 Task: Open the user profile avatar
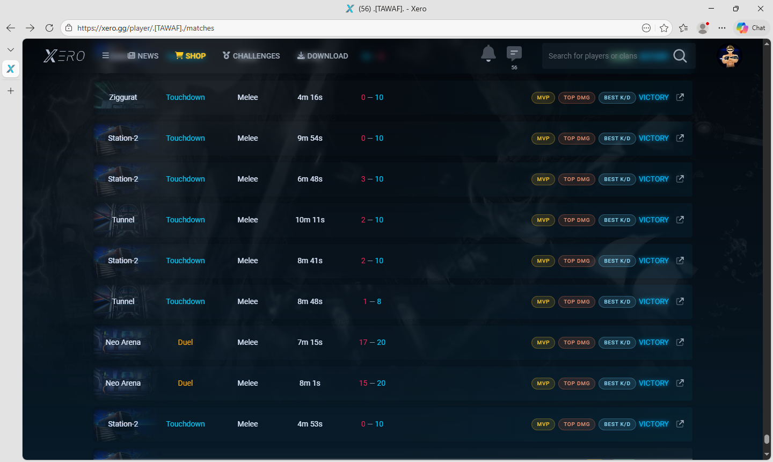(x=729, y=56)
